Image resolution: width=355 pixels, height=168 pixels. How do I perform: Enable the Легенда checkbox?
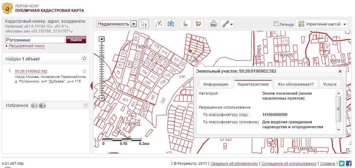pos(276,24)
